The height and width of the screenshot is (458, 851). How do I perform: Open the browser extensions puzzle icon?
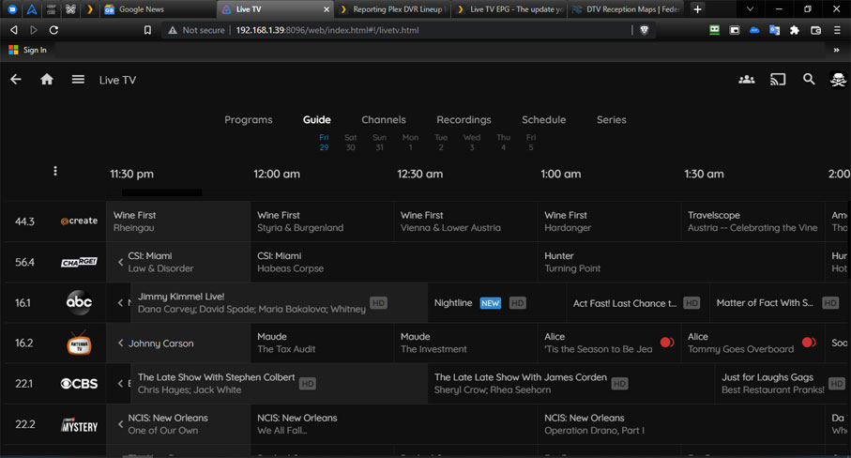point(795,30)
